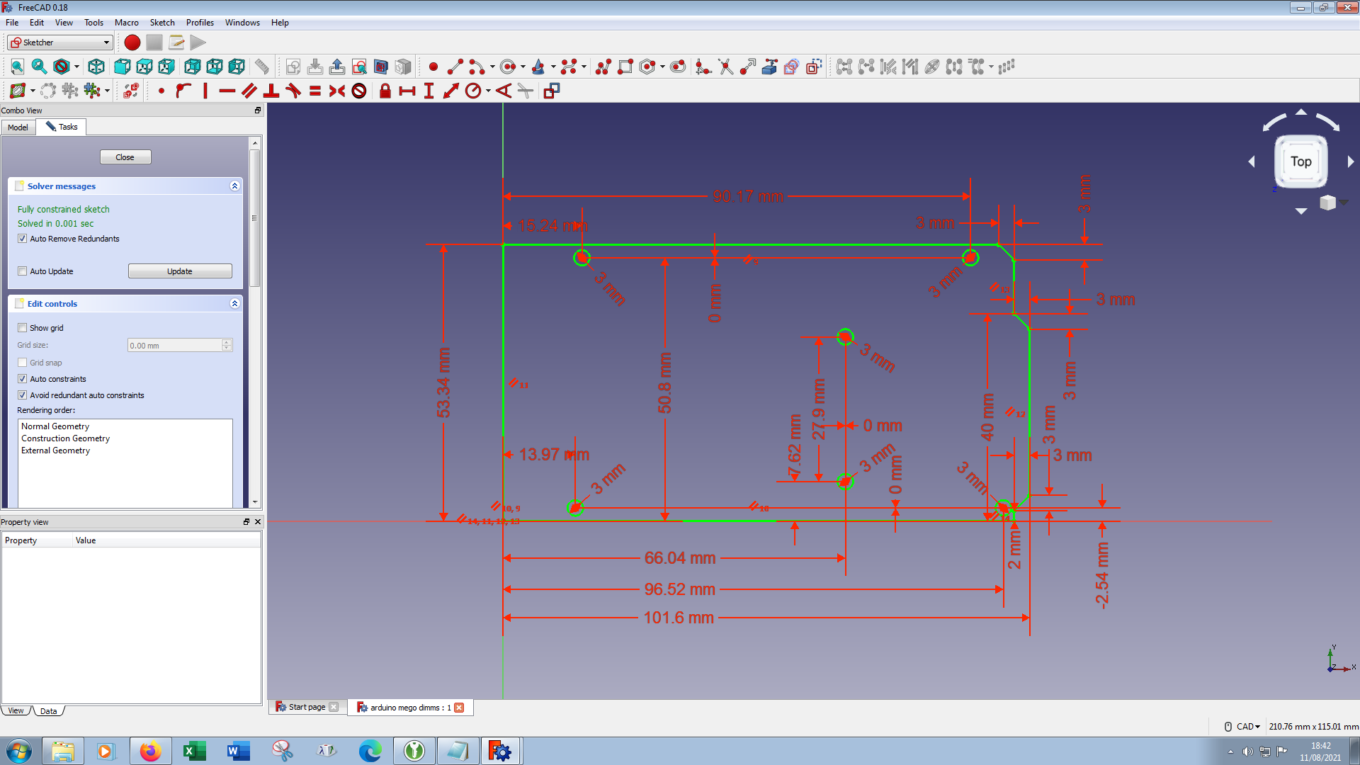Switch to the Model tab
The image size is (1360, 765).
pos(18,127)
